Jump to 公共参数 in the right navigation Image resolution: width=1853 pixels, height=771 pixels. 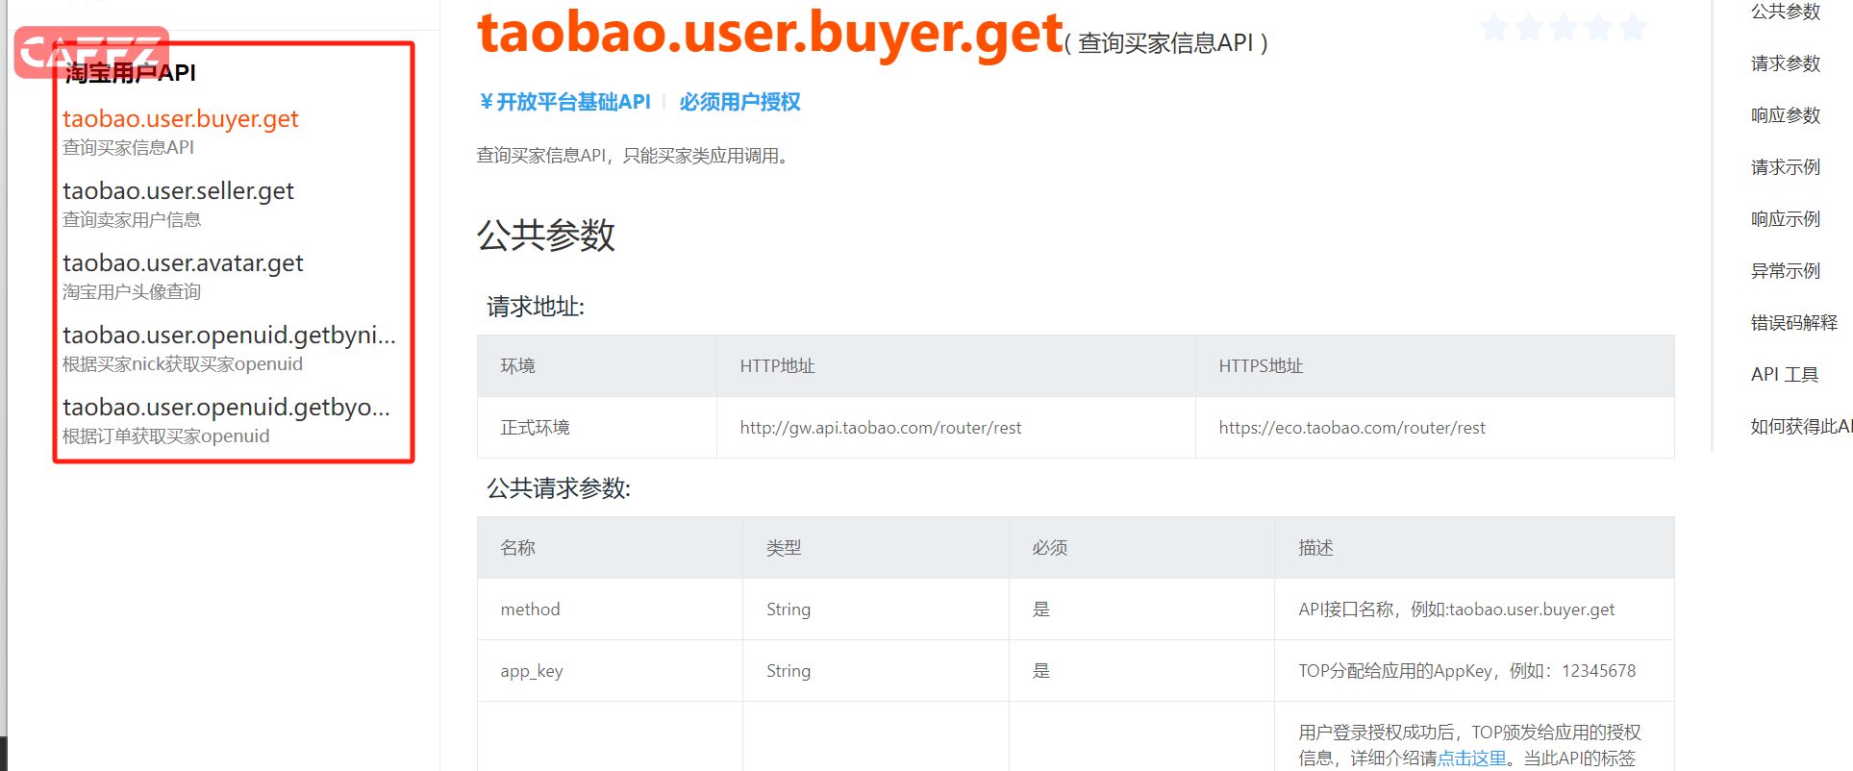pos(1785,12)
